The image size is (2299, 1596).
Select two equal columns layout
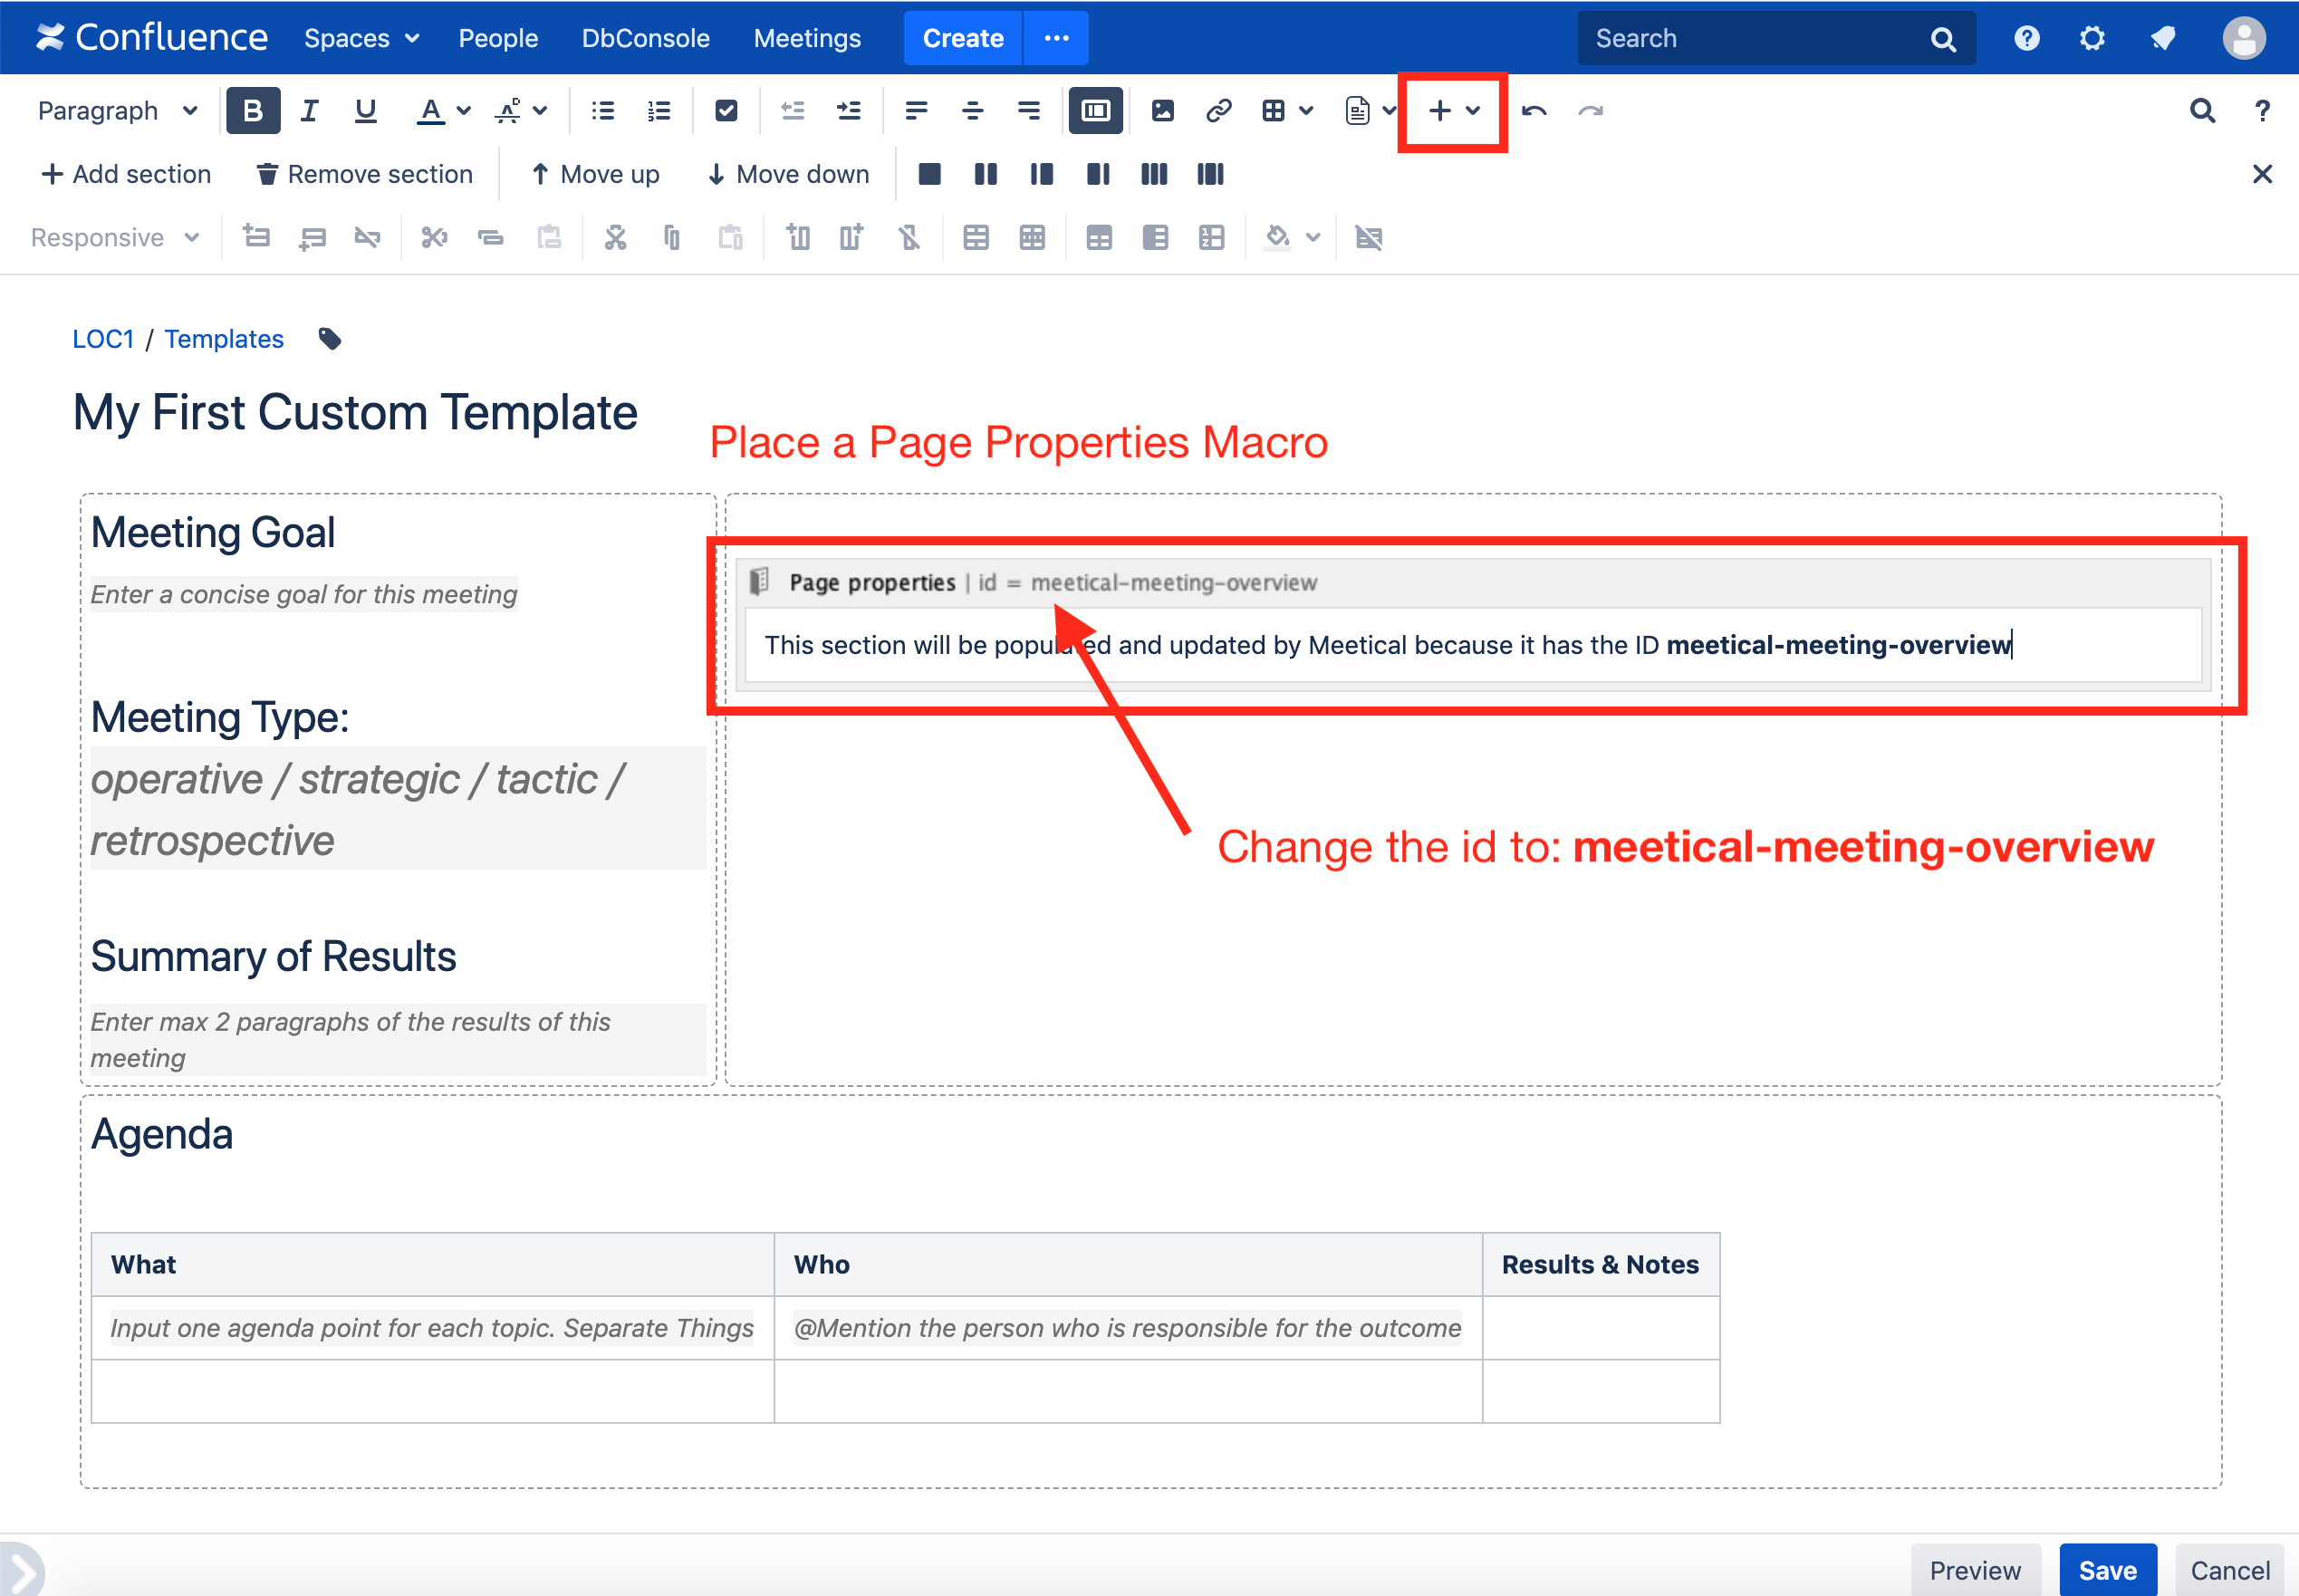coord(985,174)
